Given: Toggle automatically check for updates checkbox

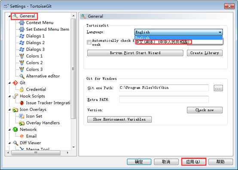Looking at the screenshot, I should [x=89, y=42].
